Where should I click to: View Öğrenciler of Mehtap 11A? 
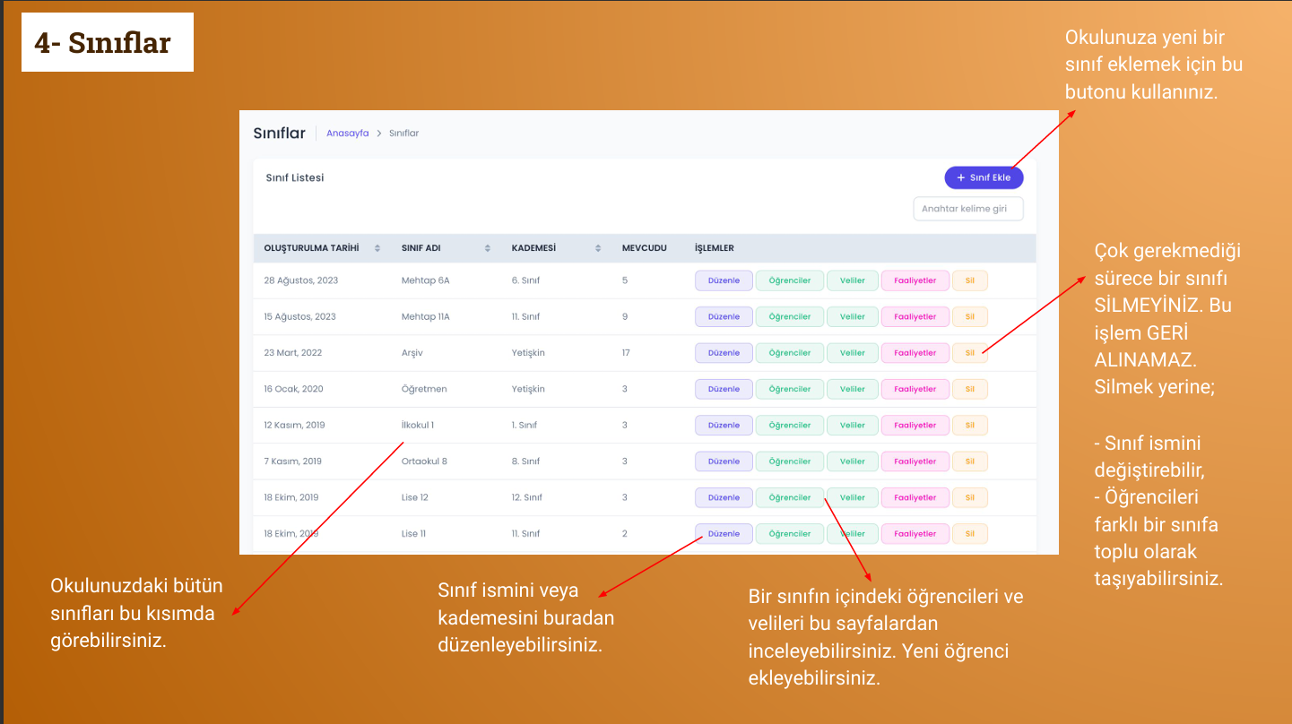pos(790,316)
